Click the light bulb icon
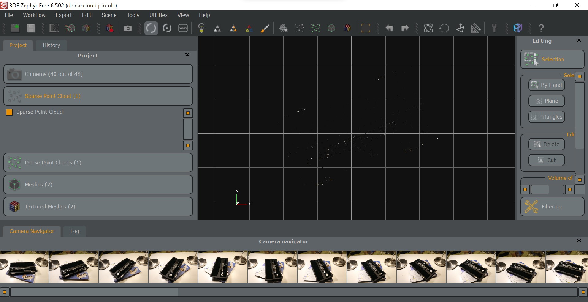The height and width of the screenshot is (302, 588). pos(201,28)
